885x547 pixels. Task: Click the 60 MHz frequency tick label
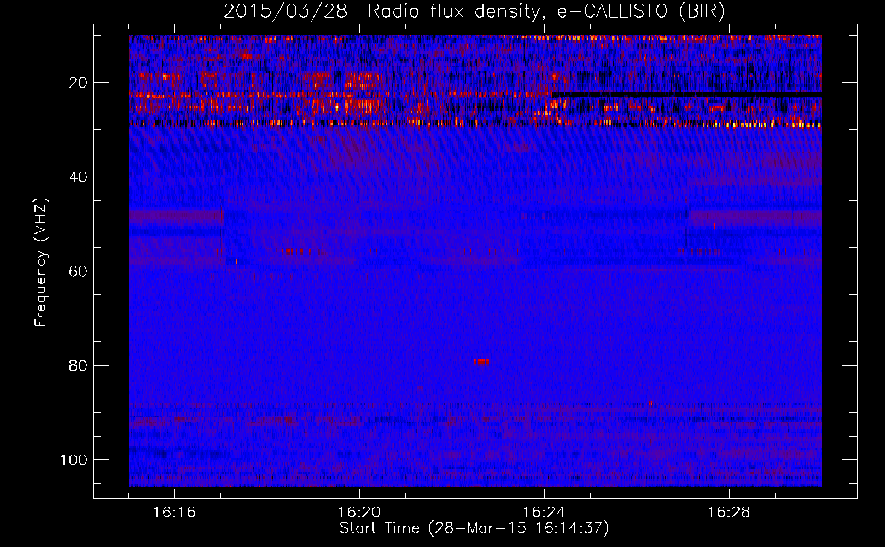[78, 271]
